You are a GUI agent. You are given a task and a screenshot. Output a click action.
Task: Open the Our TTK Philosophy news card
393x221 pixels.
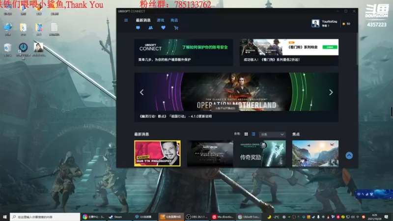pos(157,153)
